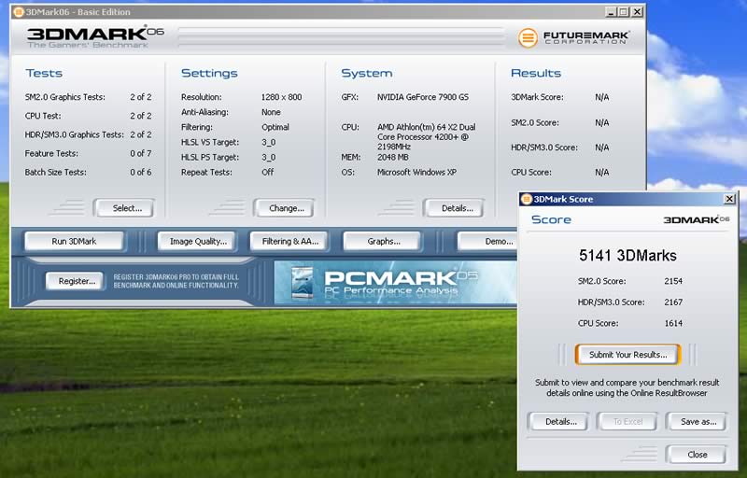Open Filtering & AA options

289,241
